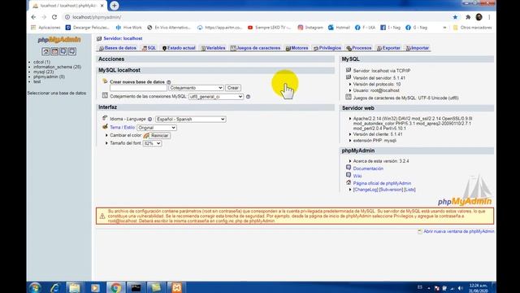Open the Tema / Estilo Original dropdown
The image size is (520, 293).
point(157,128)
